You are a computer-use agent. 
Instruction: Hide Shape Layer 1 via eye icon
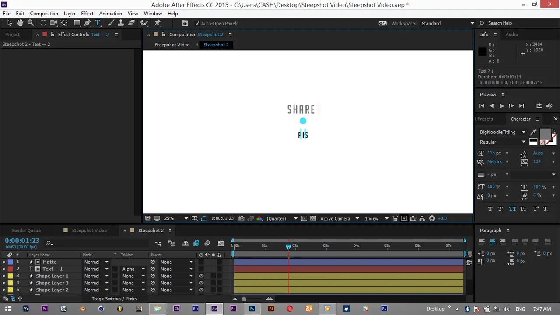point(201,276)
